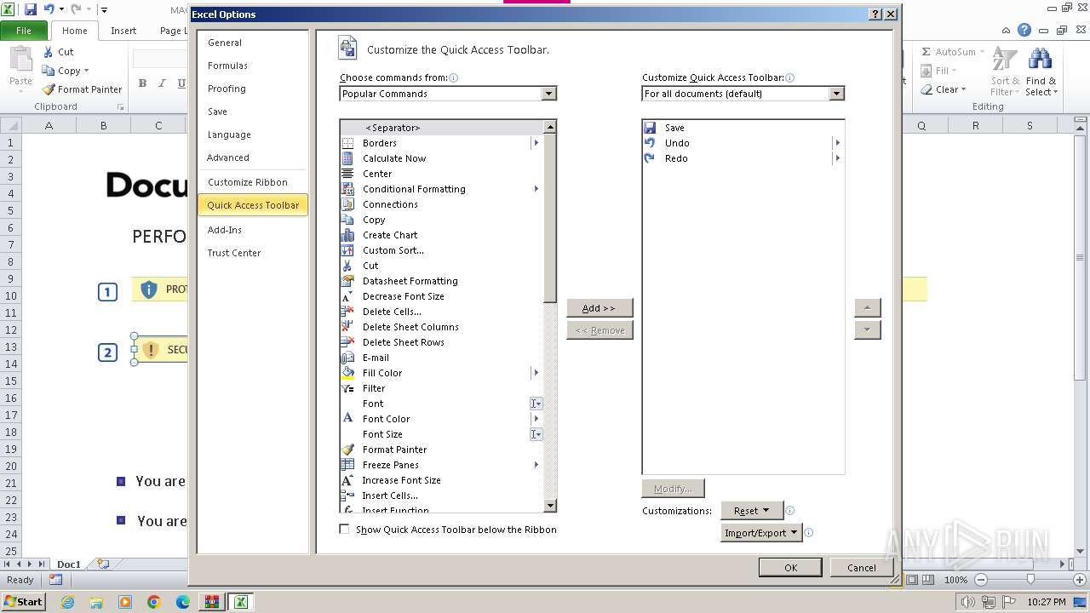The image size is (1090, 613).
Task: Select Font Color command
Action: click(x=441, y=419)
